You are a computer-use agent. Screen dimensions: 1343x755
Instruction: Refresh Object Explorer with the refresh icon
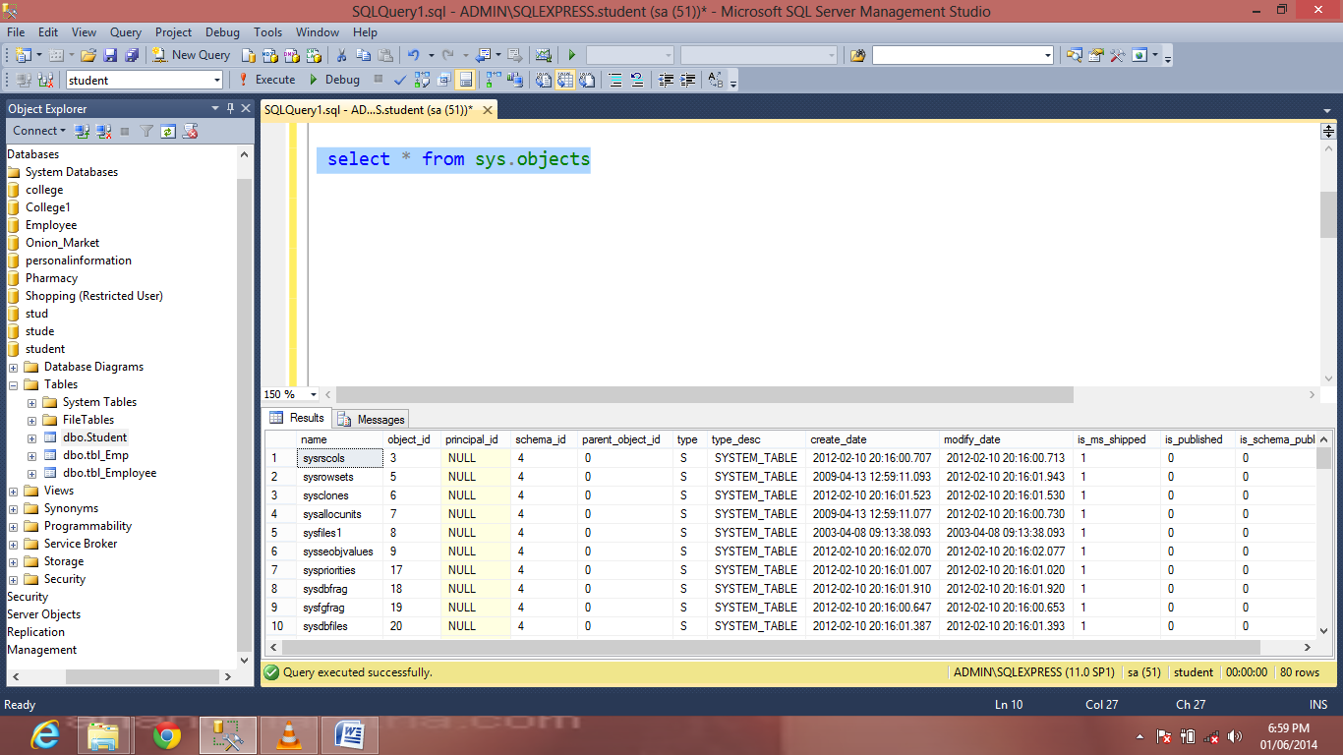click(x=168, y=131)
